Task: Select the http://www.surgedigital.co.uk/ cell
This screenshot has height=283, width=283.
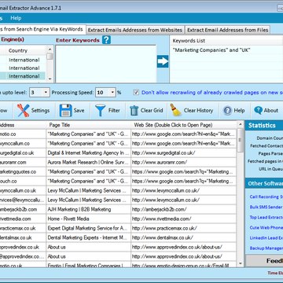Action: [184, 153]
